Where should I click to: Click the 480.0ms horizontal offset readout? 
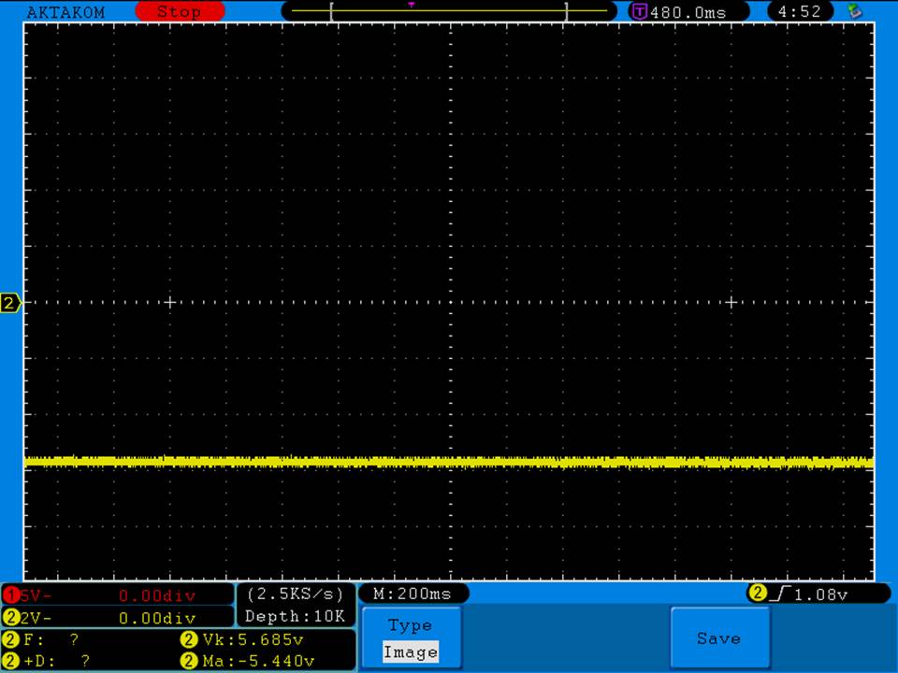pyautogui.click(x=688, y=12)
